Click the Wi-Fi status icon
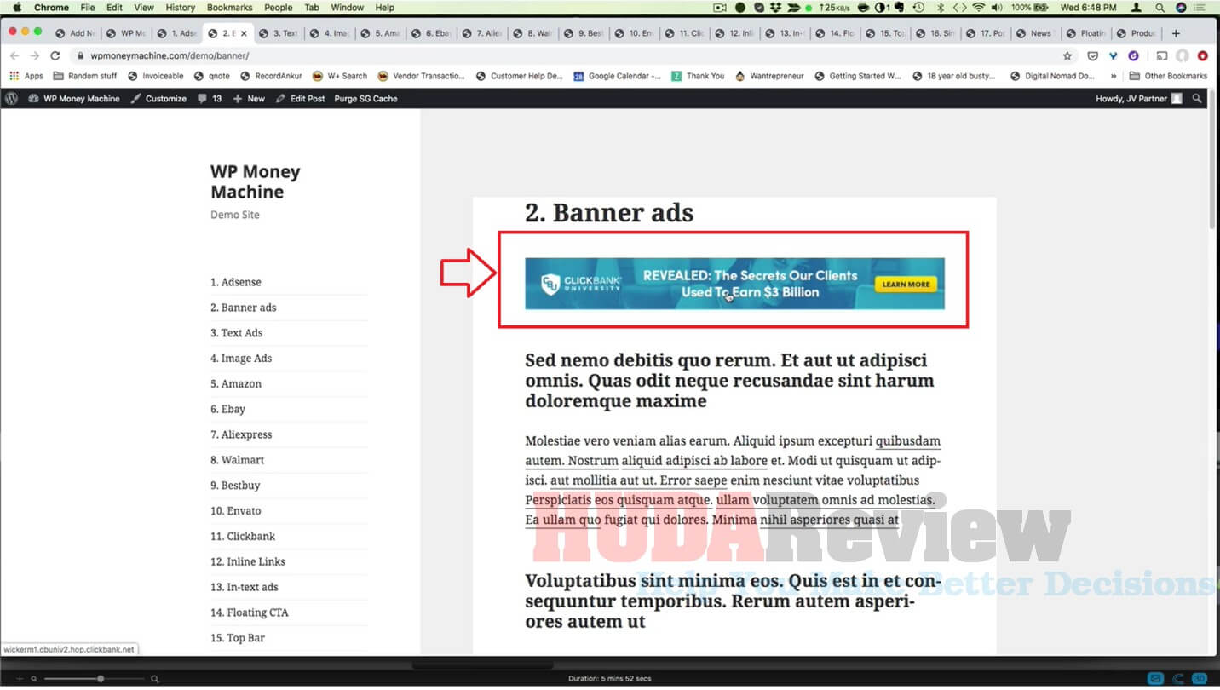The height and width of the screenshot is (690, 1220). pyautogui.click(x=979, y=8)
